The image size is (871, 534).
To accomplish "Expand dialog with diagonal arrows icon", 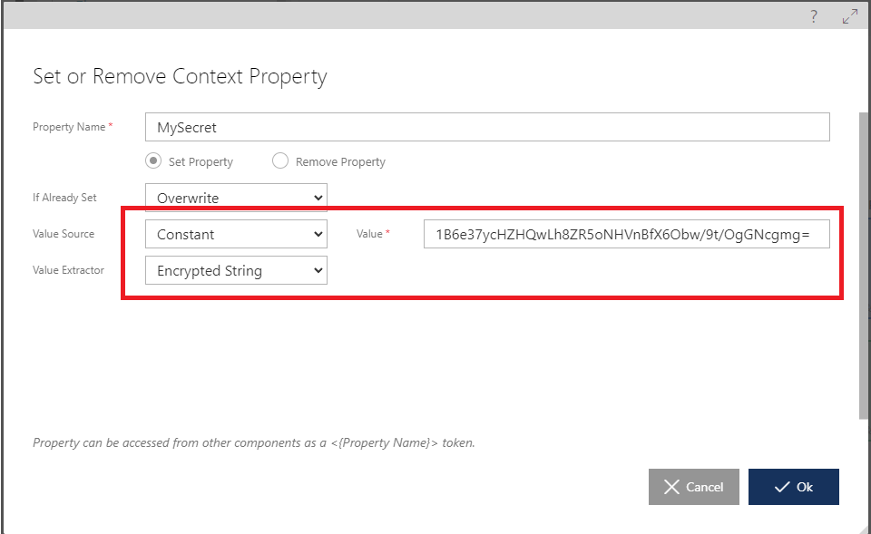I will (x=850, y=16).
